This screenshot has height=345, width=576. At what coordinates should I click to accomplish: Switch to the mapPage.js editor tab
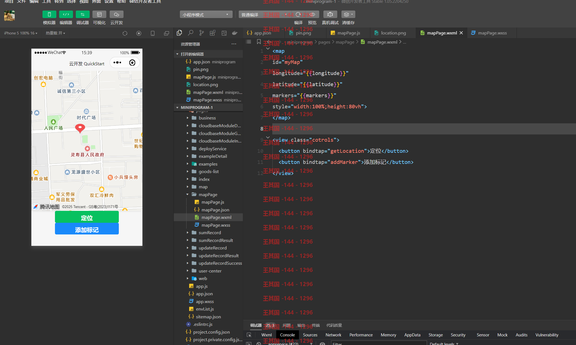348,33
